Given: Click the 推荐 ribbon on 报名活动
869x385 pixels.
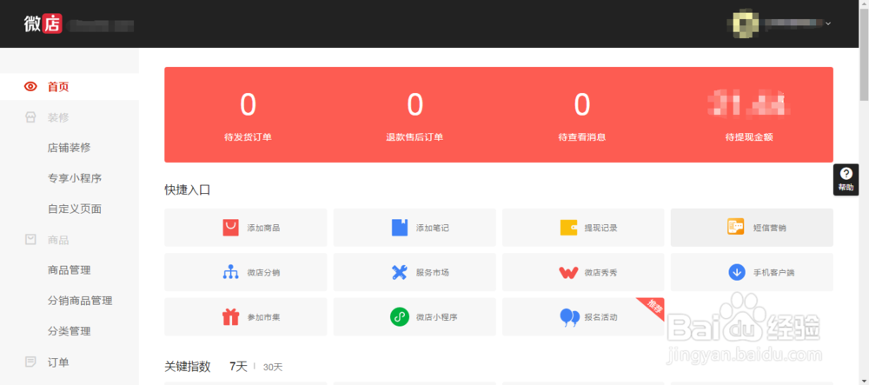Looking at the screenshot, I should coord(653,308).
